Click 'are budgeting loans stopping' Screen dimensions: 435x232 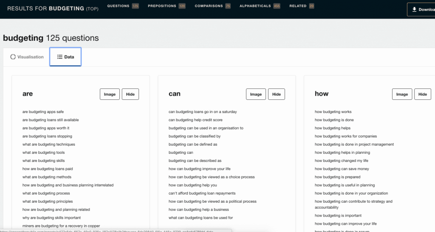pyautogui.click(x=47, y=136)
